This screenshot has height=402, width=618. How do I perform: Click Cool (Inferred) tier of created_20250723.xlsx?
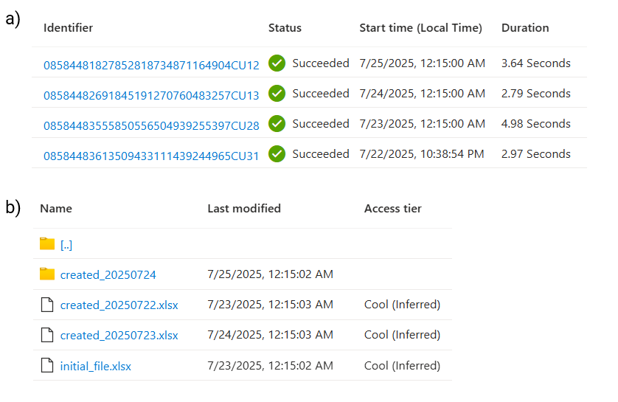point(402,335)
